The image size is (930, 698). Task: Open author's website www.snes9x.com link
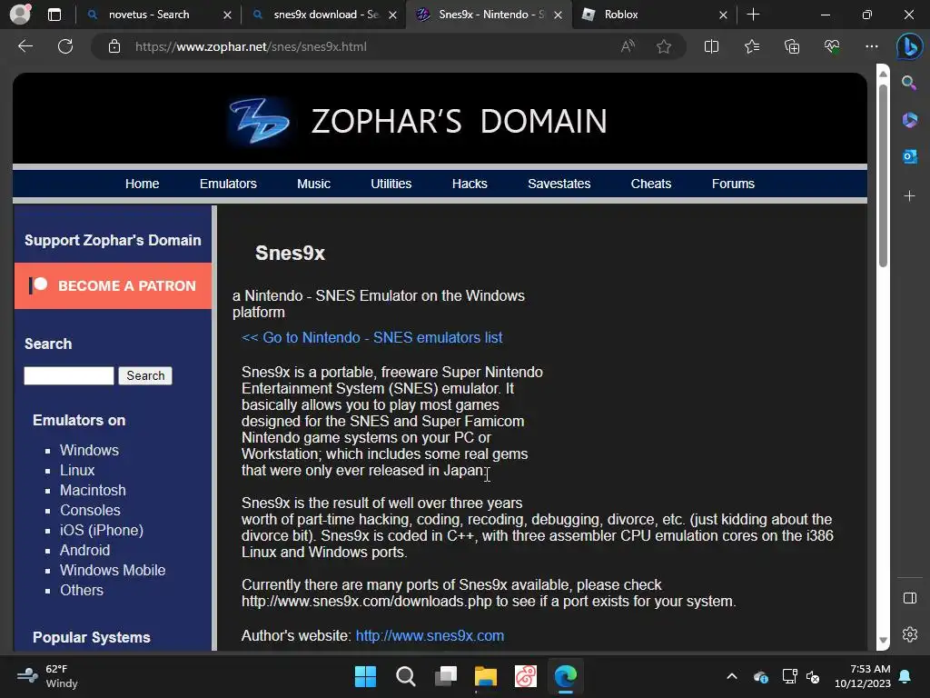[x=430, y=635]
